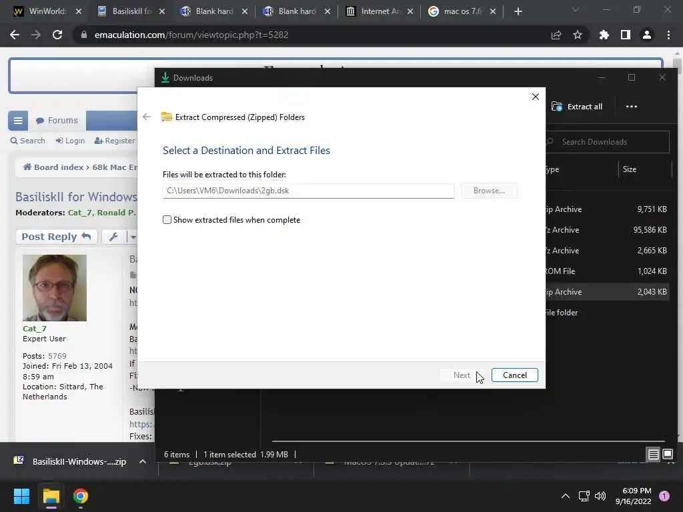The height and width of the screenshot is (512, 683).
Task: Open volume tray icon
Action: [600, 496]
